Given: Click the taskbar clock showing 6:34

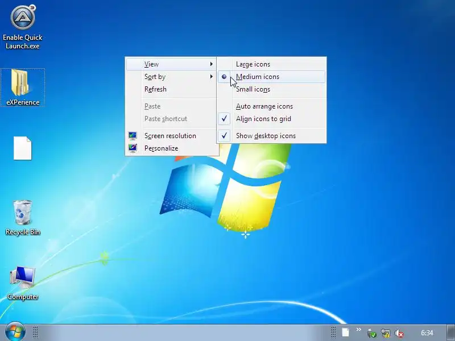Looking at the screenshot, I should point(427,333).
